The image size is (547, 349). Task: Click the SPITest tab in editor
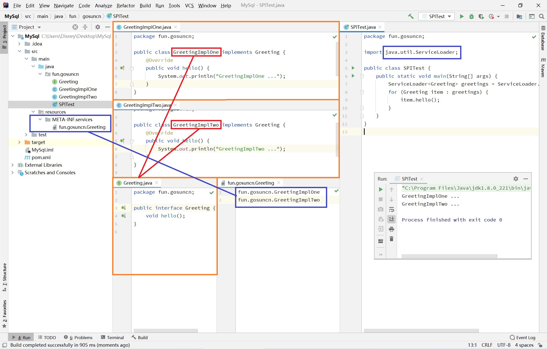coord(361,27)
